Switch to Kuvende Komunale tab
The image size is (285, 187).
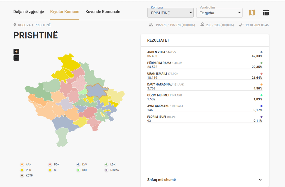coord(103,12)
